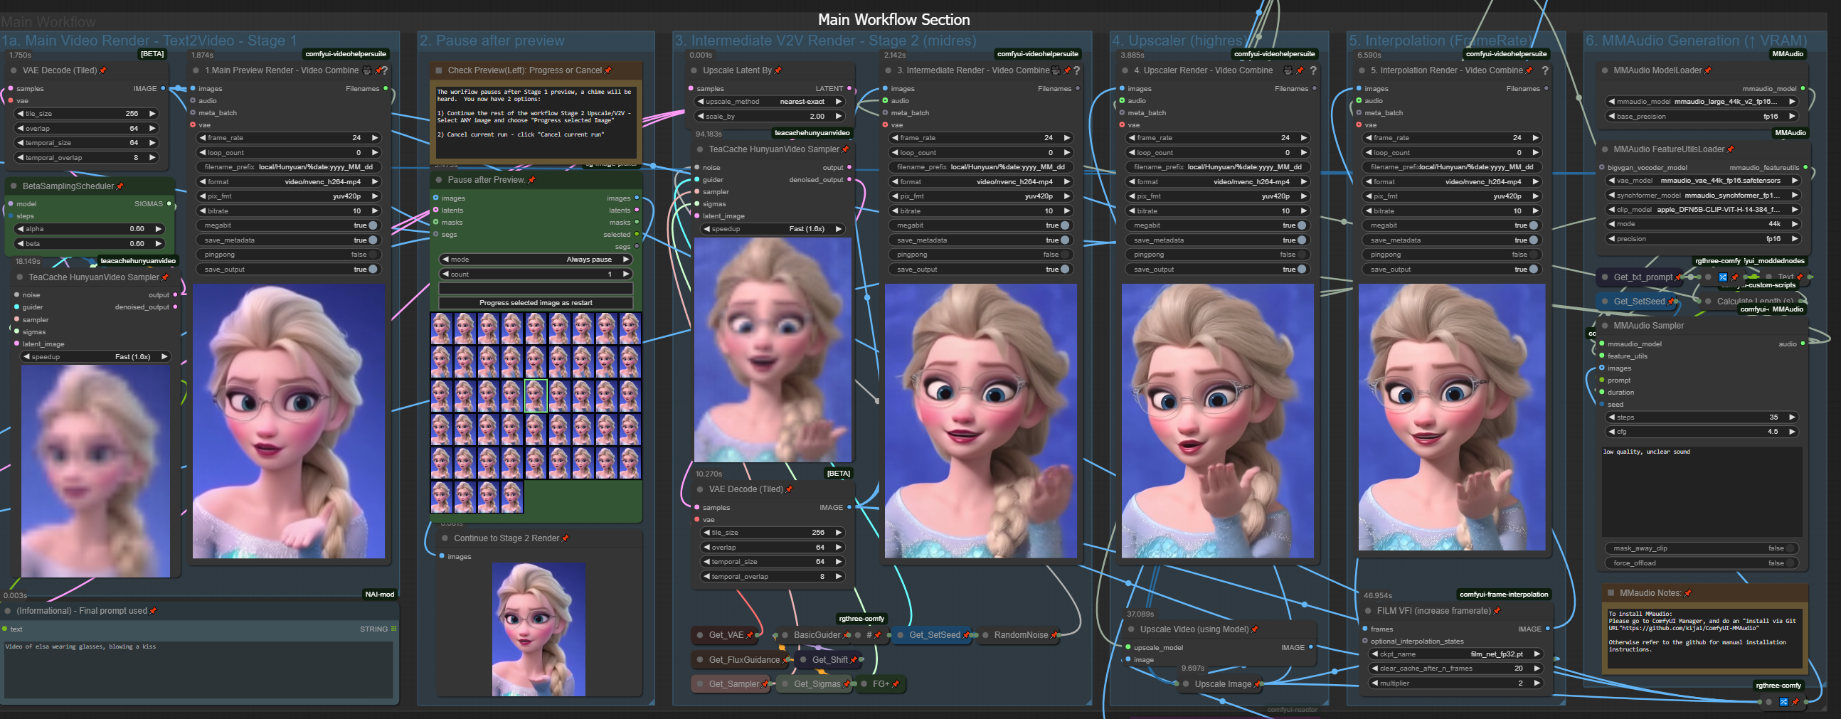Click the film camera icon on Upscaler Render node

point(1288,70)
